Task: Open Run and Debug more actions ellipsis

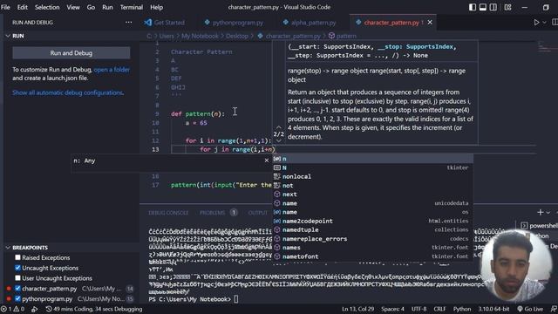Action: tap(128, 23)
